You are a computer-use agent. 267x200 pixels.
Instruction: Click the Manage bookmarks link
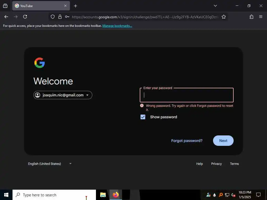coord(117,26)
